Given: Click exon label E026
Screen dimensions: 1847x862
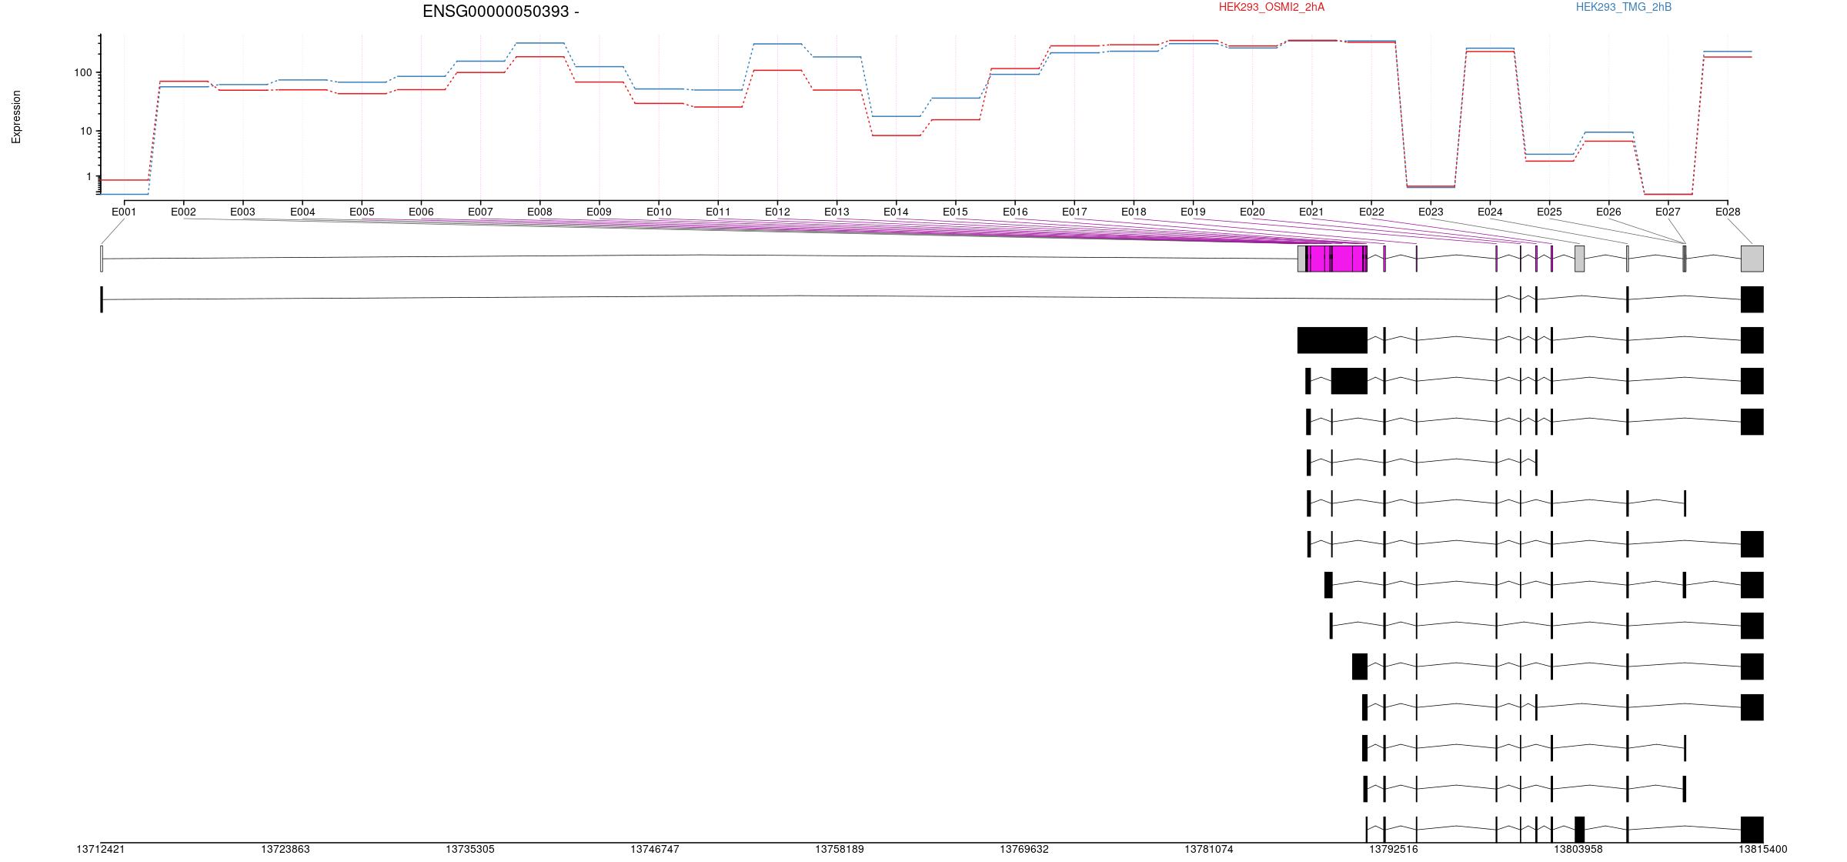Looking at the screenshot, I should [x=1608, y=212].
